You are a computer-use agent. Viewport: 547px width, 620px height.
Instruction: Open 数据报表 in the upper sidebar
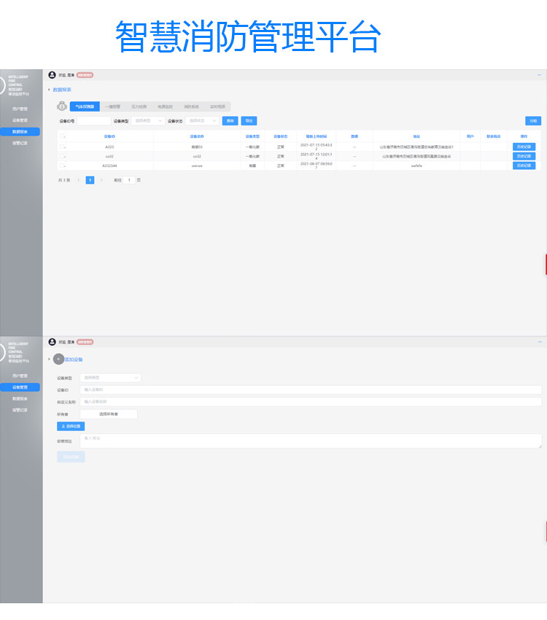point(20,132)
